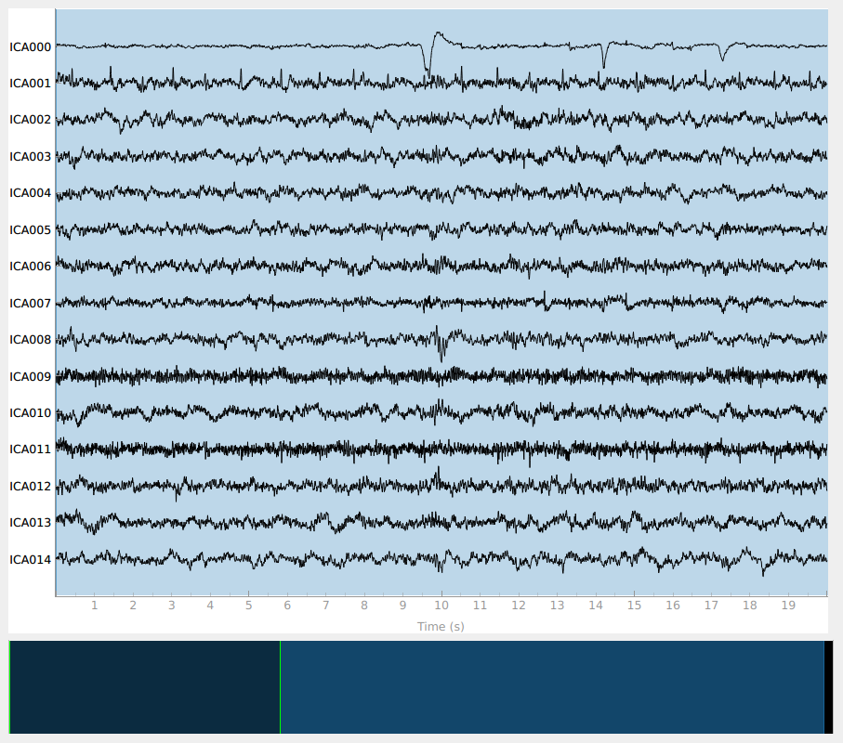The image size is (843, 743).
Task: Click the ICA006 component name
Action: click(x=30, y=267)
